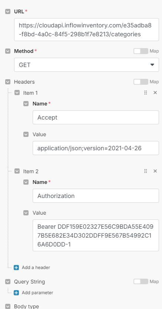Open the GET method dropdown
Viewport: 162px width, 309px height.
[86, 65]
